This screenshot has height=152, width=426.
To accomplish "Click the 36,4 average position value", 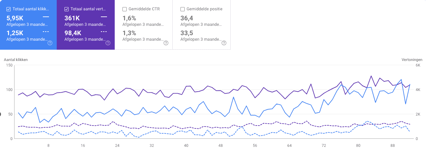I will pos(187,18).
